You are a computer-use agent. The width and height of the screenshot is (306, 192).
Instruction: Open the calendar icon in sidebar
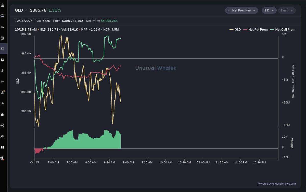[x=2, y=38]
